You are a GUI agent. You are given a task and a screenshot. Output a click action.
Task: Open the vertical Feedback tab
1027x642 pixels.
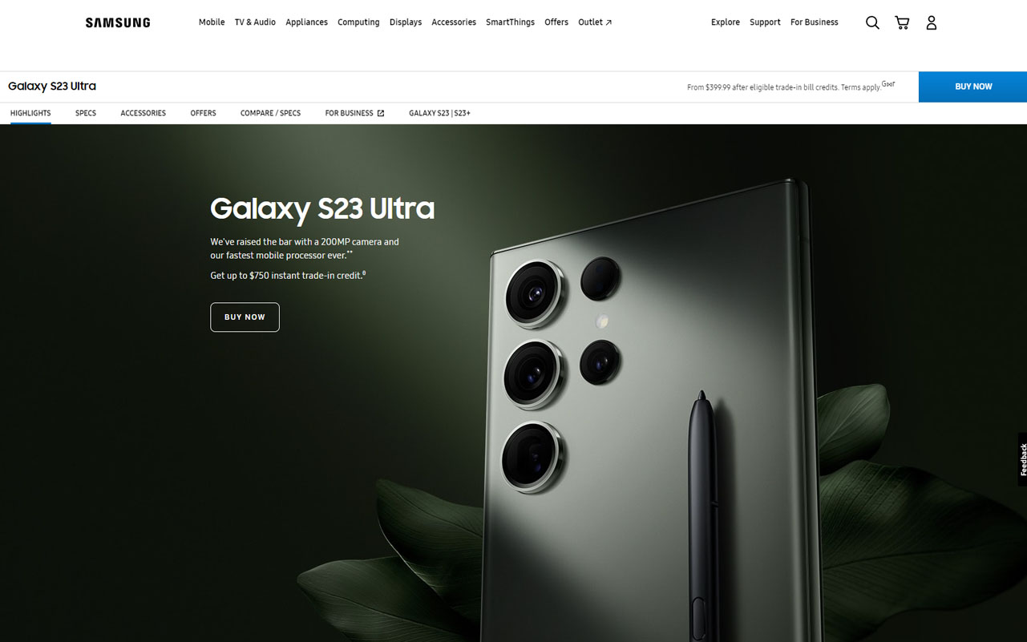[x=1022, y=459]
